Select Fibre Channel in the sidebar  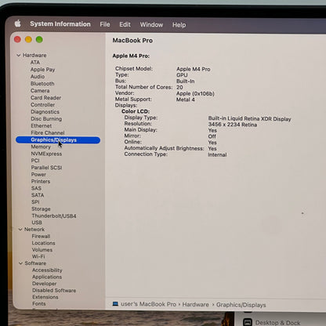point(48,132)
